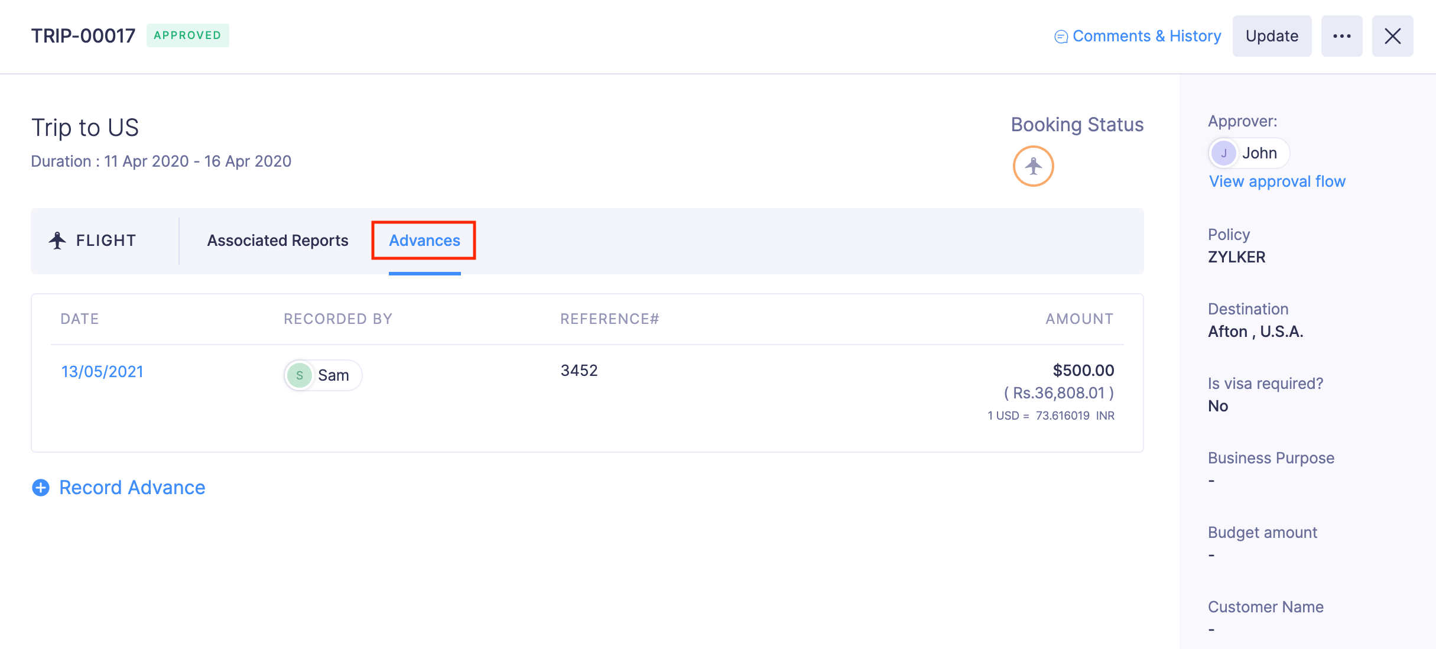The width and height of the screenshot is (1436, 649).
Task: Open Comments & History link
Action: [1146, 36]
